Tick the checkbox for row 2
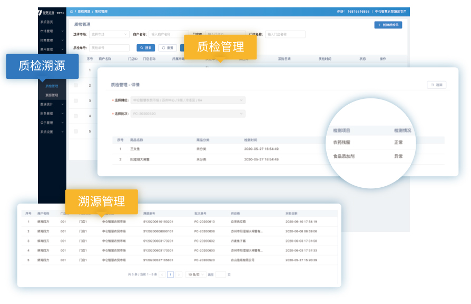This screenshot has height=304, width=471. 76,85
